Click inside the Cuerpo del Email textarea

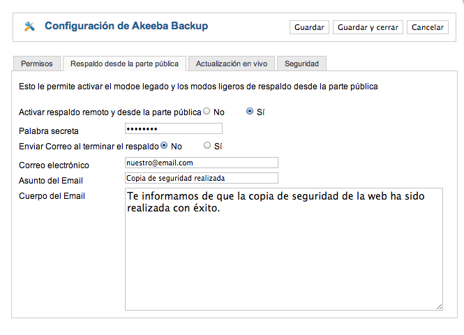[x=284, y=249]
